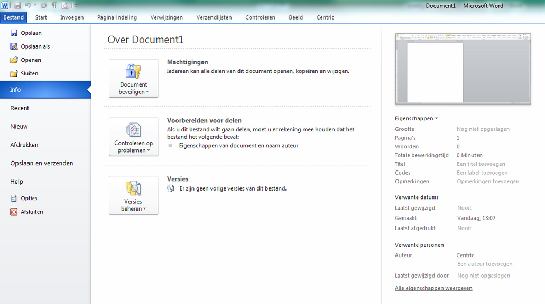Click 'Nog niet opgeslagen' beside Grootte
The height and width of the screenshot is (304, 545).
click(x=483, y=129)
